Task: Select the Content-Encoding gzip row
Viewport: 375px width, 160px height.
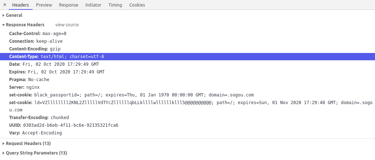Action: tap(187, 49)
